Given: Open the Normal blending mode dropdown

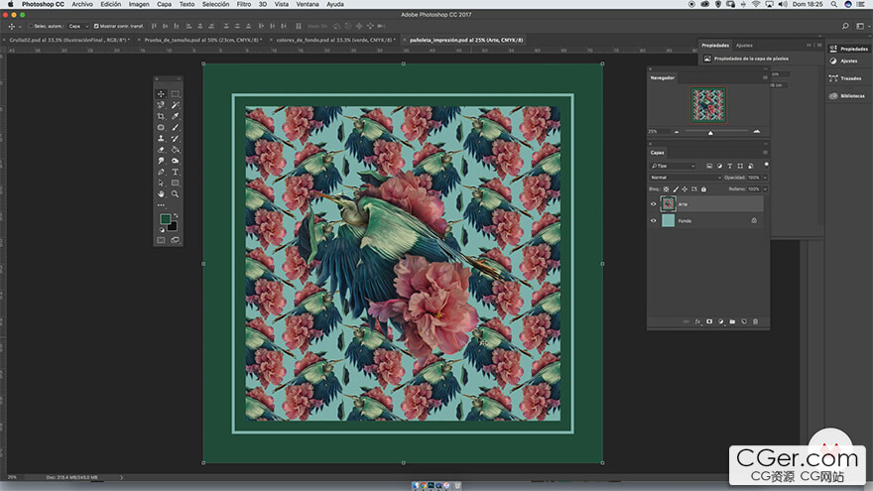Looking at the screenshot, I should 686,178.
